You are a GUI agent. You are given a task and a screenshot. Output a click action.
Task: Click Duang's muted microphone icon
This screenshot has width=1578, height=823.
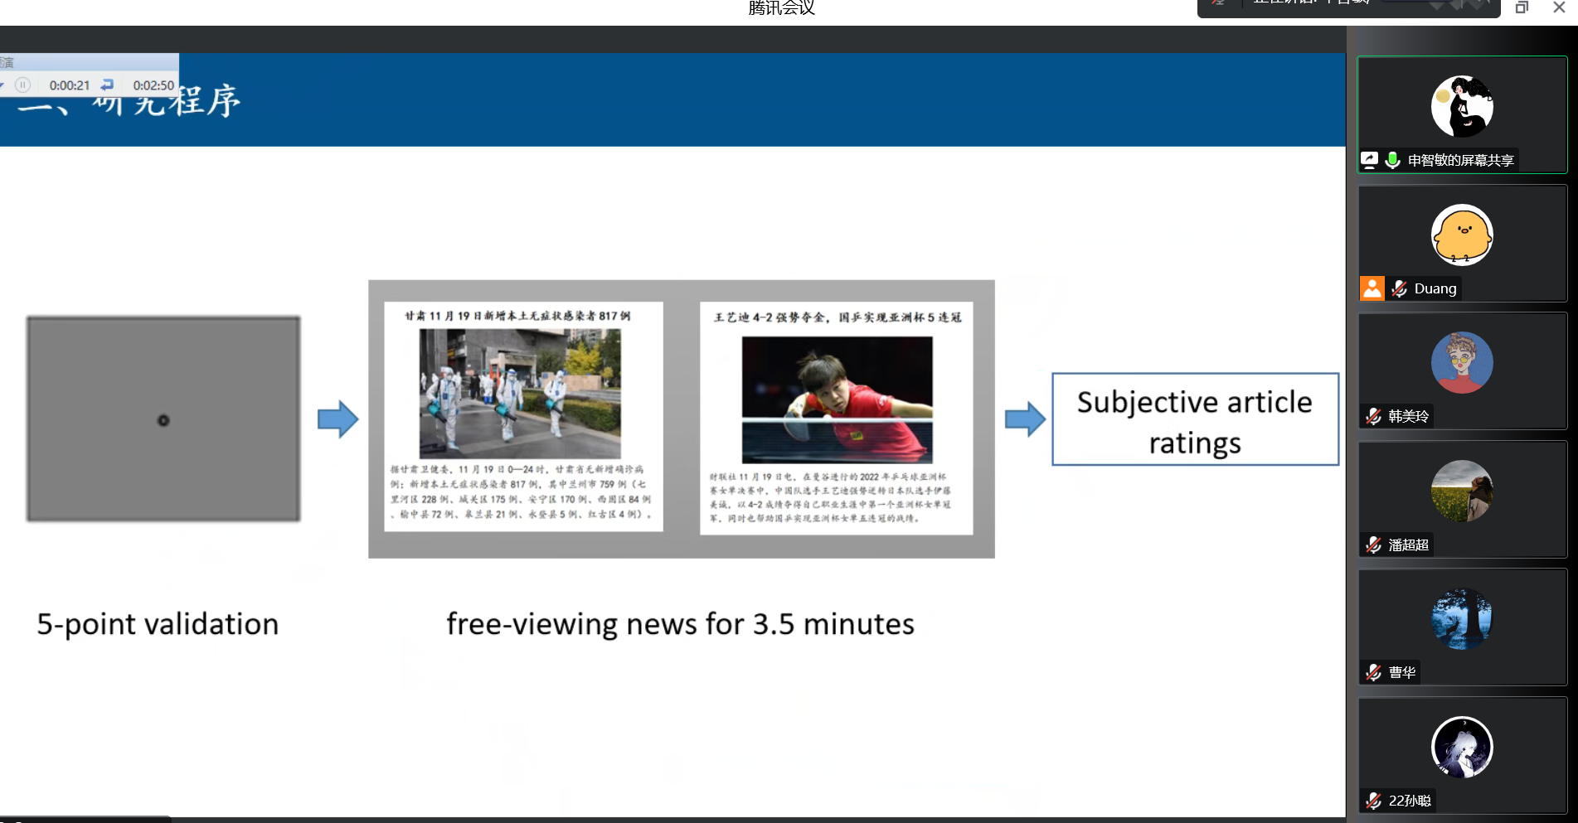point(1399,288)
